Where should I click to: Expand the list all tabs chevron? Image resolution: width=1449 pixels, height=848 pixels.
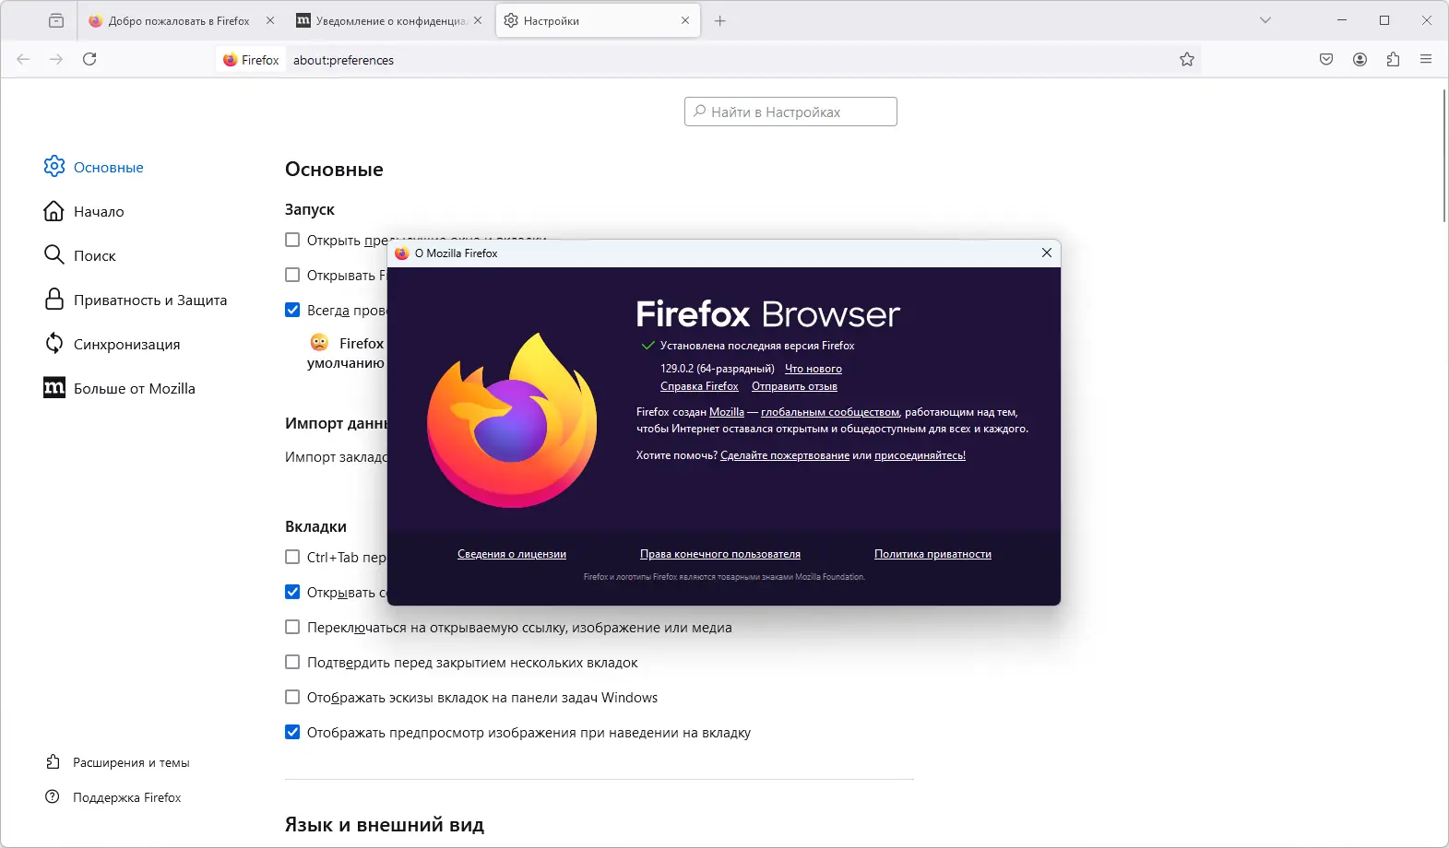[x=1265, y=20]
